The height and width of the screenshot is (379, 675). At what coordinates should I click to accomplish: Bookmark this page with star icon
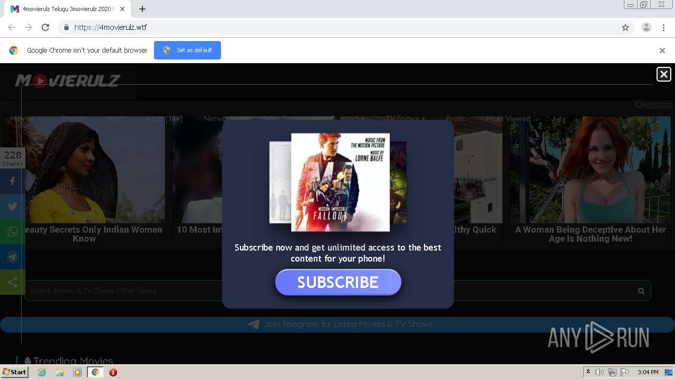click(x=625, y=27)
